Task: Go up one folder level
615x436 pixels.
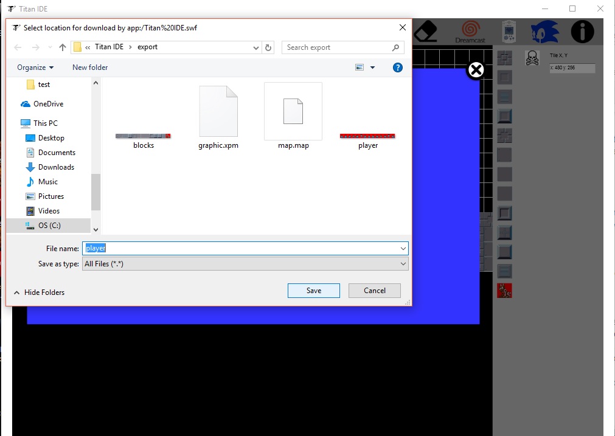Action: click(63, 47)
